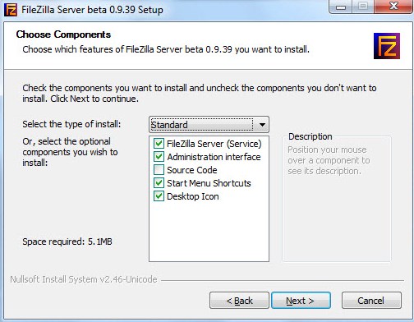Cancel the FileZilla Server setup
Viewport: 414px width, 322px height.
[371, 301]
